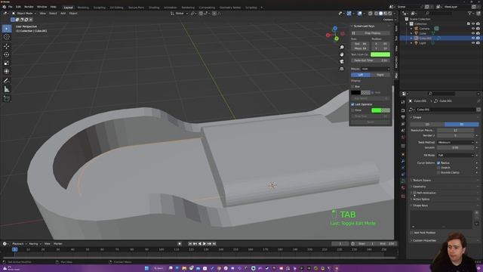Hide Camera in the outliner viewport
483x272 pixels.
473,29
